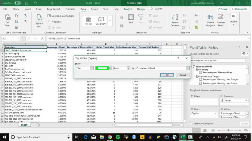The width and height of the screenshot is (252, 141).
Task: Click the zoom slider handle
Action: [228, 131]
